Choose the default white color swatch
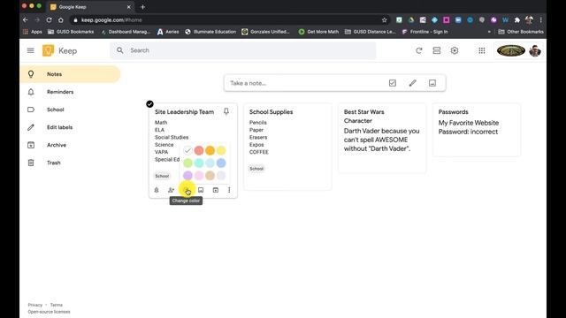 [187, 150]
